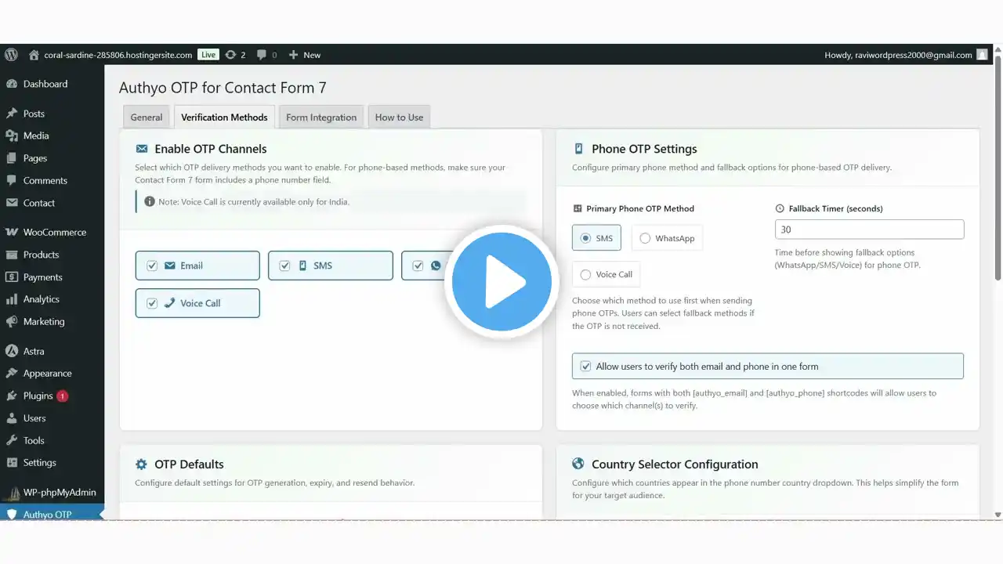Toggle verify both email and phone checkbox
1003x564 pixels.
pos(585,367)
